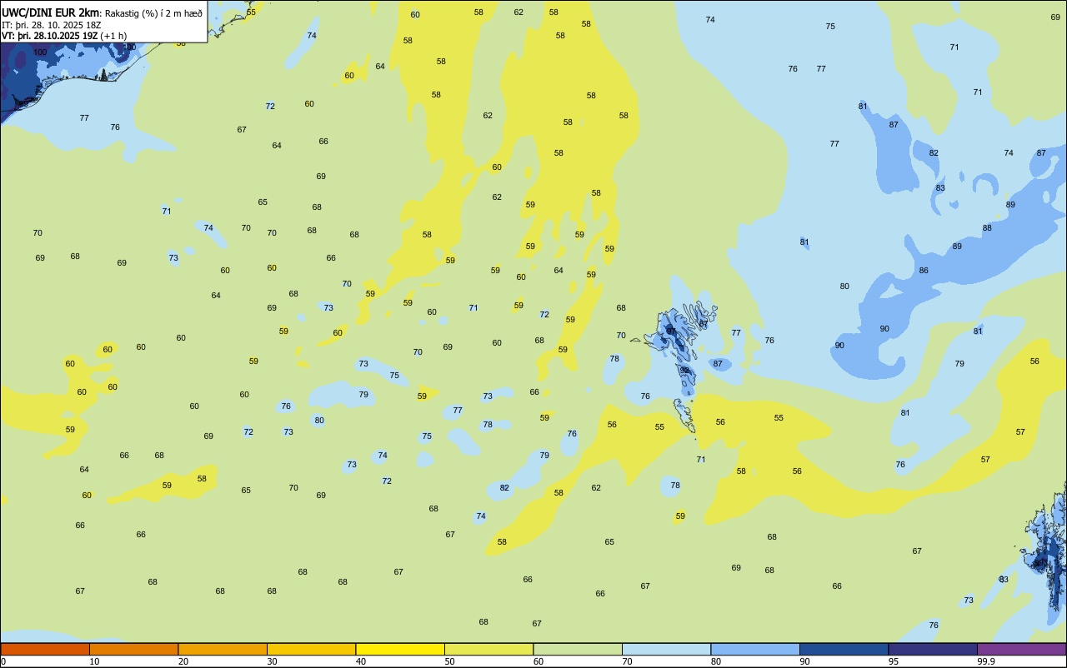Click the legend tick label '10'
The width and height of the screenshot is (1067, 668).
[94, 661]
